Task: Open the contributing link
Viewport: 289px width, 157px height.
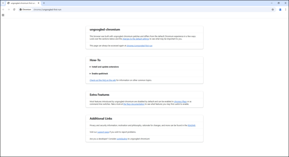Action: pyautogui.click(x=122, y=139)
